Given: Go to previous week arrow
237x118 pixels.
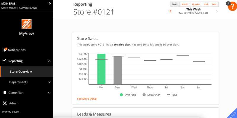Looking at the screenshot, I should 171,11.
